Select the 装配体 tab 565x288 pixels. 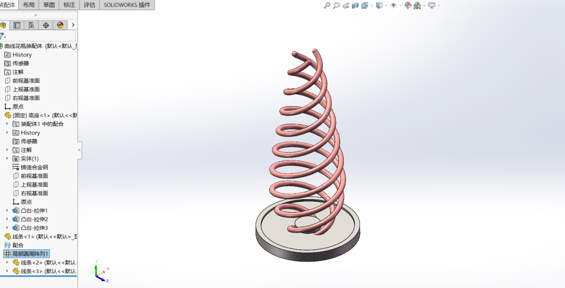8,5
